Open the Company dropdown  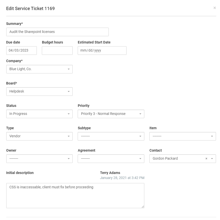pyautogui.click(x=39, y=69)
